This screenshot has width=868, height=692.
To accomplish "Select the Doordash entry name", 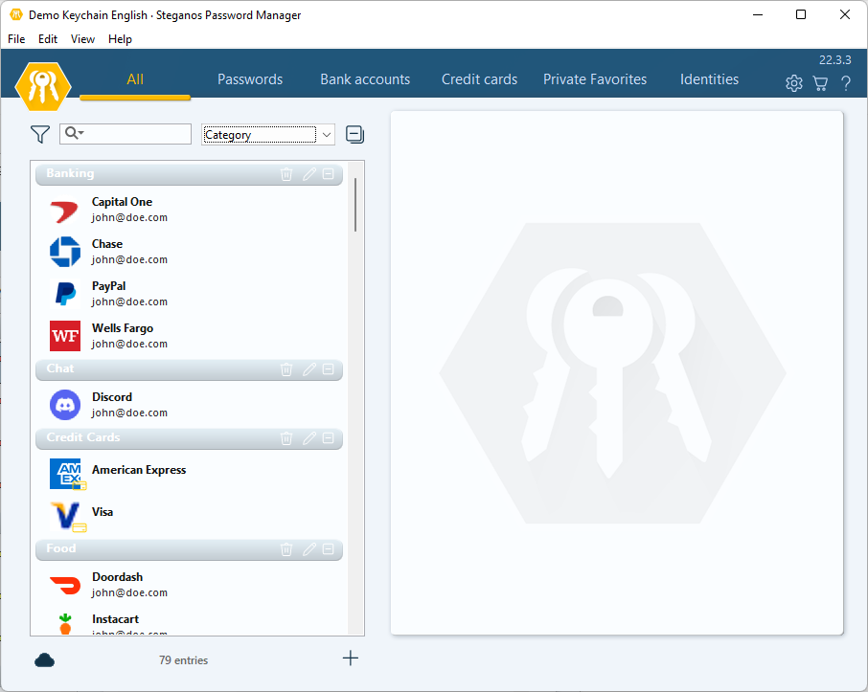I will 117,577.
